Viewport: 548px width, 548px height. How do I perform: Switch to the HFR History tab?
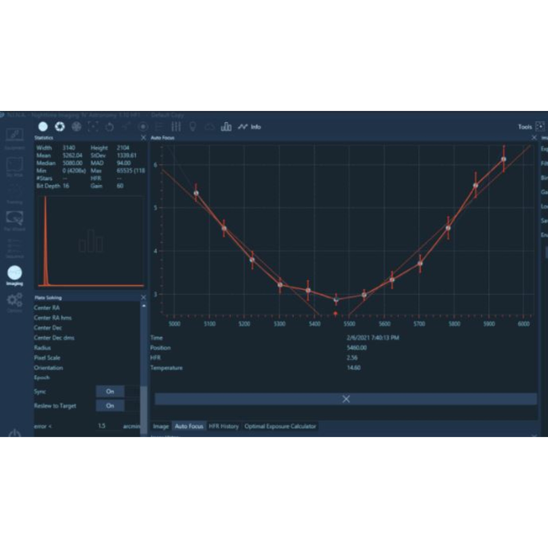tap(224, 426)
